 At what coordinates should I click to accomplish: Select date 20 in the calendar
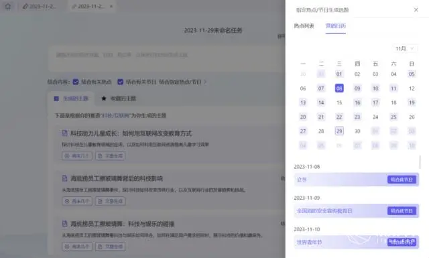tap(303, 117)
